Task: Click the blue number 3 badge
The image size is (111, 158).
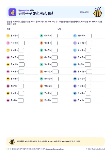Action: click(x=75, y=36)
